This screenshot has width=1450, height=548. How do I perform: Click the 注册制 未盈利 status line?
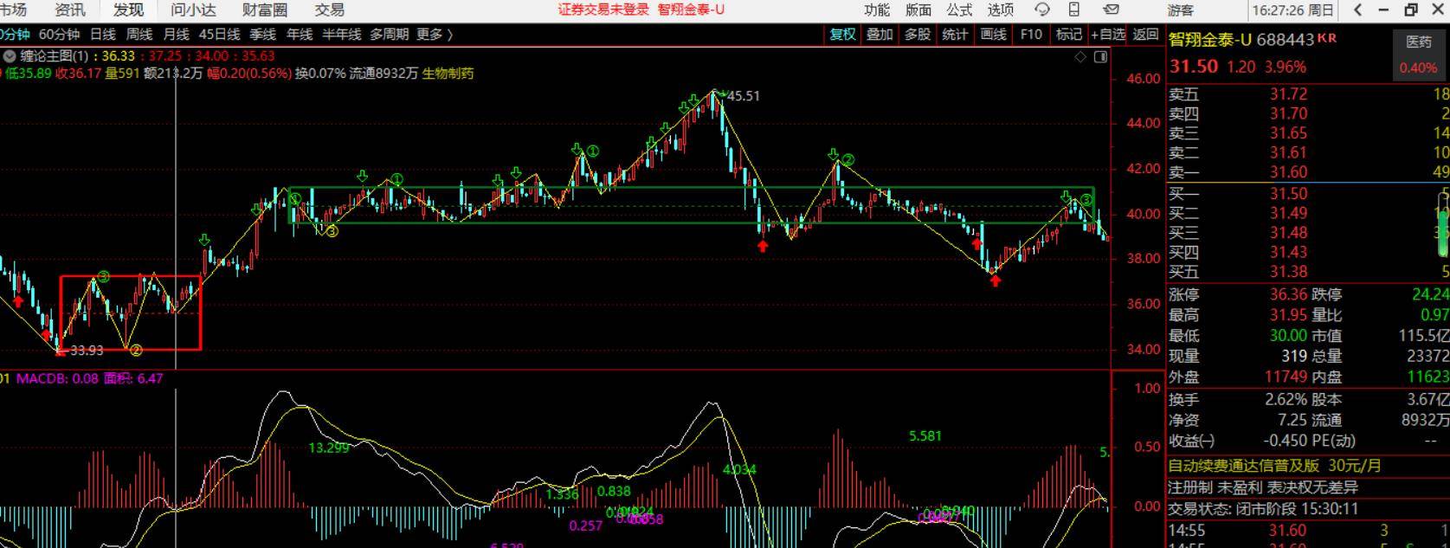[1263, 488]
